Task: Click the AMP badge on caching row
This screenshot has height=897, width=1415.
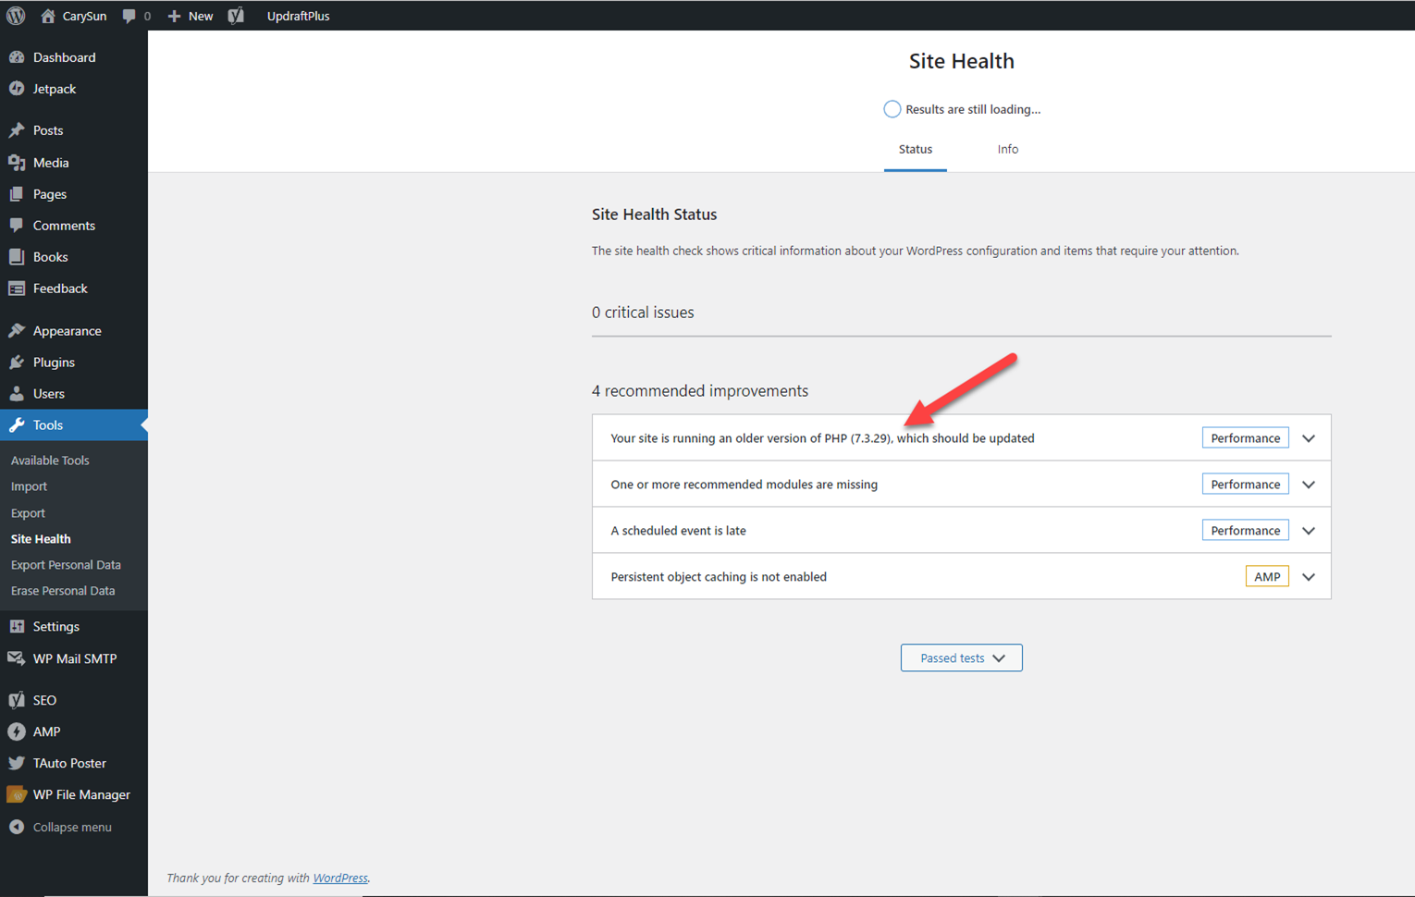Action: 1267,577
